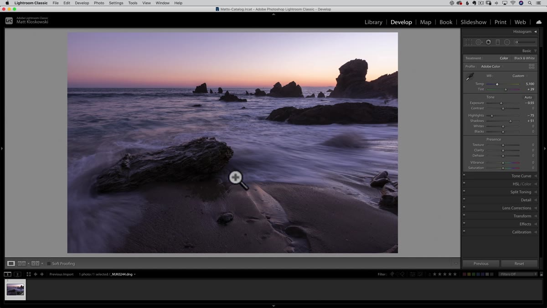Screen dimensions: 547x308
Task: Click the Reset button
Action: pos(519,263)
